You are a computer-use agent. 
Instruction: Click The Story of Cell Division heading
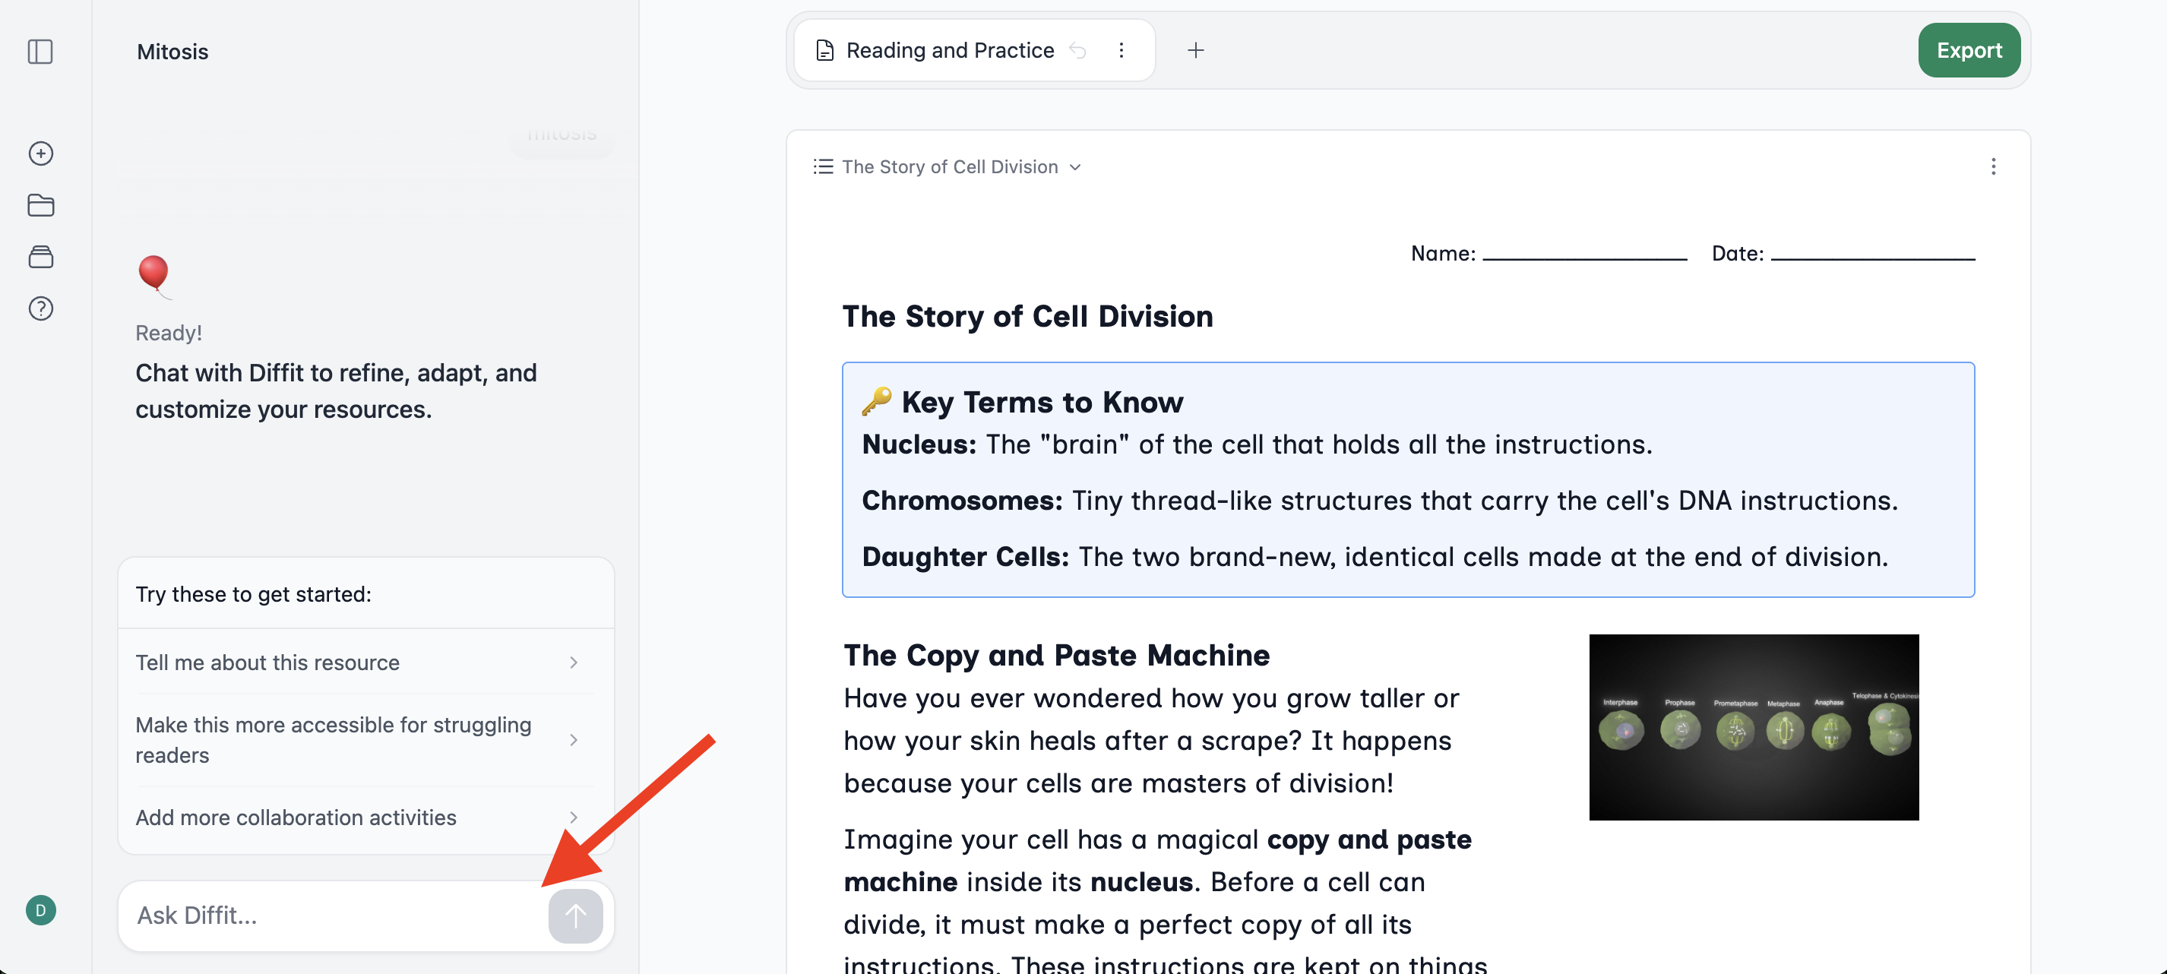point(1028,317)
